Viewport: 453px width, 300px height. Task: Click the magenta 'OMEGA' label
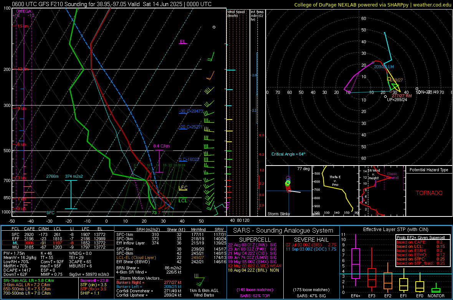24,11
